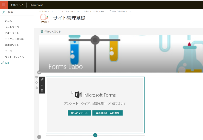Open the ドキュメント センター navigation link
This screenshot has height=140, width=203.
point(94,11)
